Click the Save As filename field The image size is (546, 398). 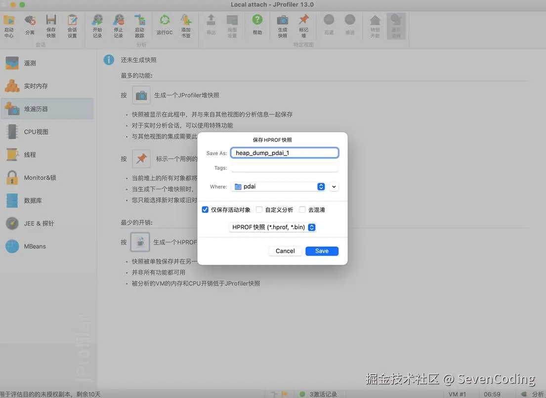pyautogui.click(x=285, y=153)
